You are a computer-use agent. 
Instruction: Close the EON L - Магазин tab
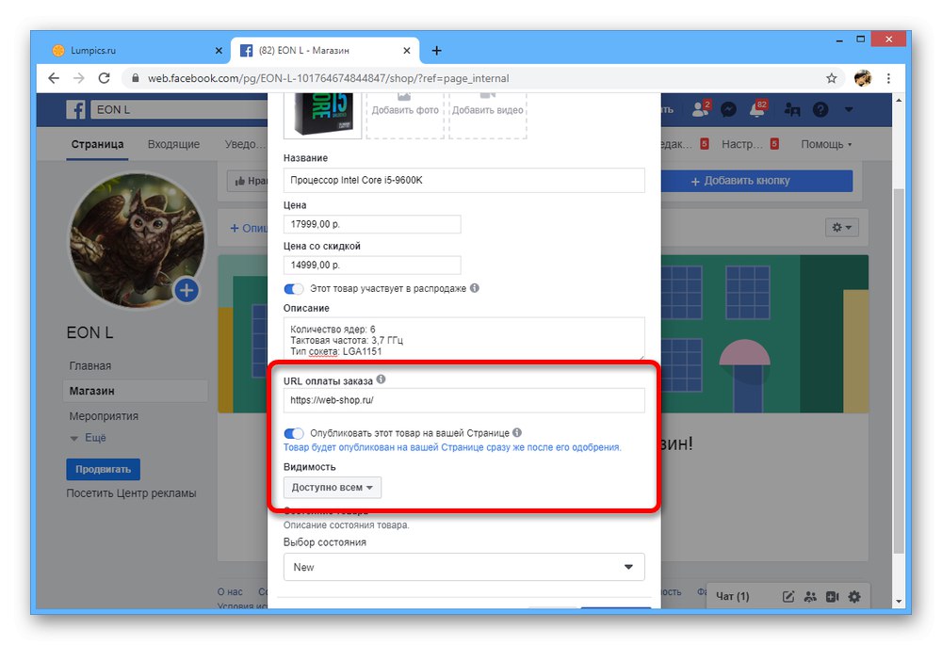[407, 51]
